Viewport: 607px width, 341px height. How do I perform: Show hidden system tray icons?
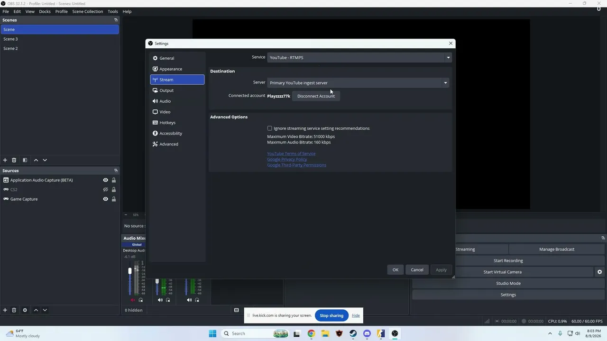[551, 333]
